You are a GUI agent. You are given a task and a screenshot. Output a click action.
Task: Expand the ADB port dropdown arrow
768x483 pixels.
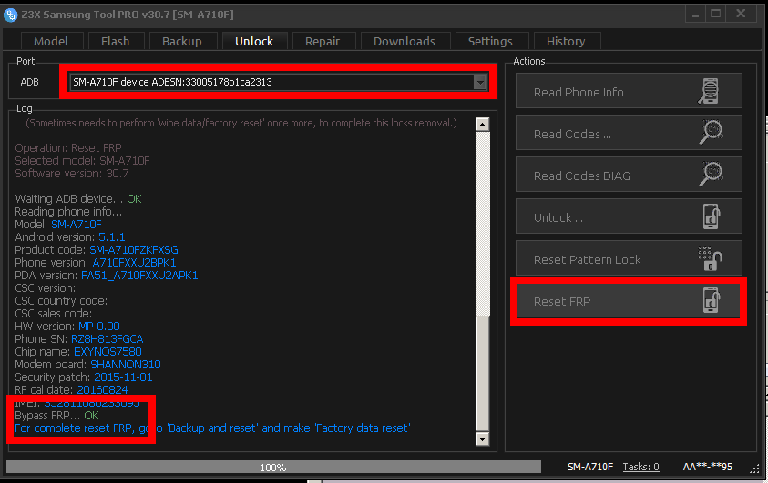[480, 82]
